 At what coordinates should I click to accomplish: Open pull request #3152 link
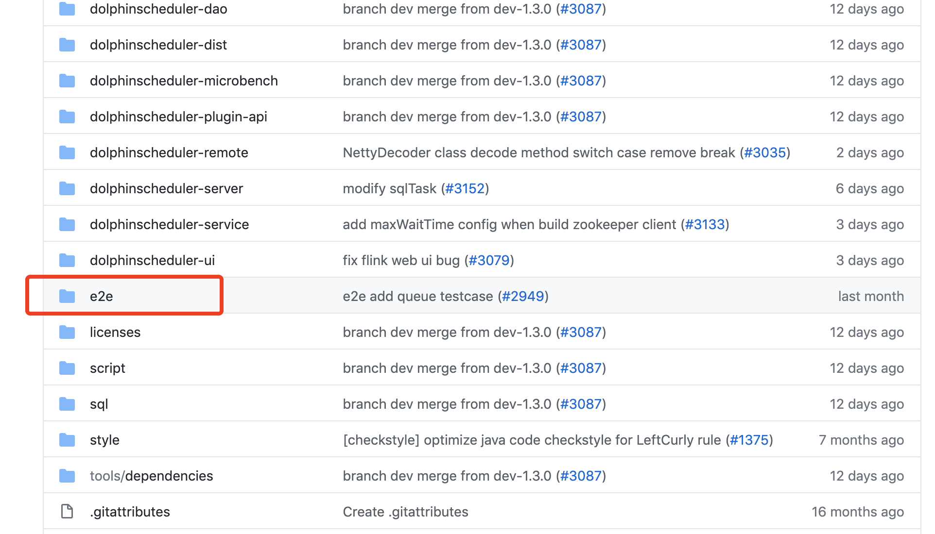click(465, 188)
